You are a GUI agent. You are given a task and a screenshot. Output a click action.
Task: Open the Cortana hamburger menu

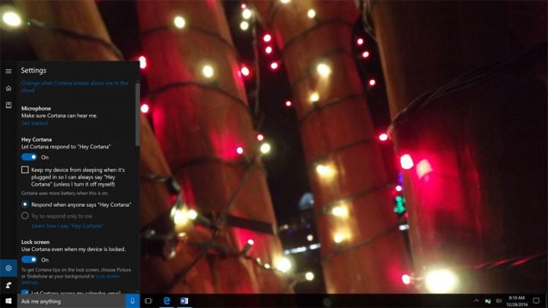click(x=8, y=71)
